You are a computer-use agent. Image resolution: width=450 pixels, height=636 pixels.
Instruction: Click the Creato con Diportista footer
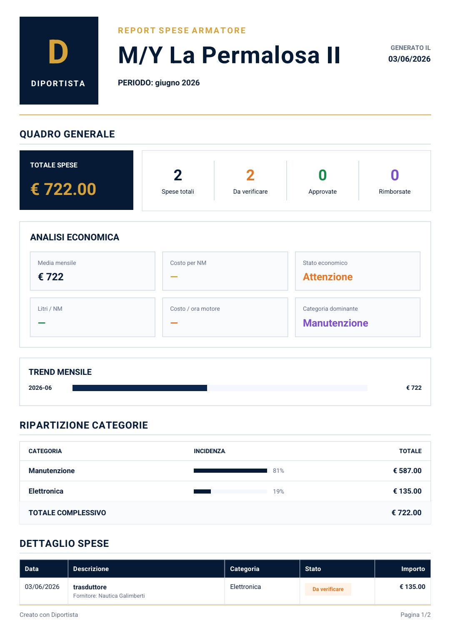pos(49,615)
